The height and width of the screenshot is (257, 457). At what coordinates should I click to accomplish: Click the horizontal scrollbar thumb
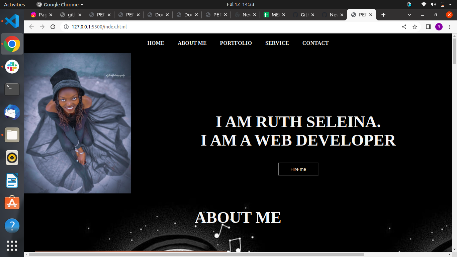tap(196, 254)
